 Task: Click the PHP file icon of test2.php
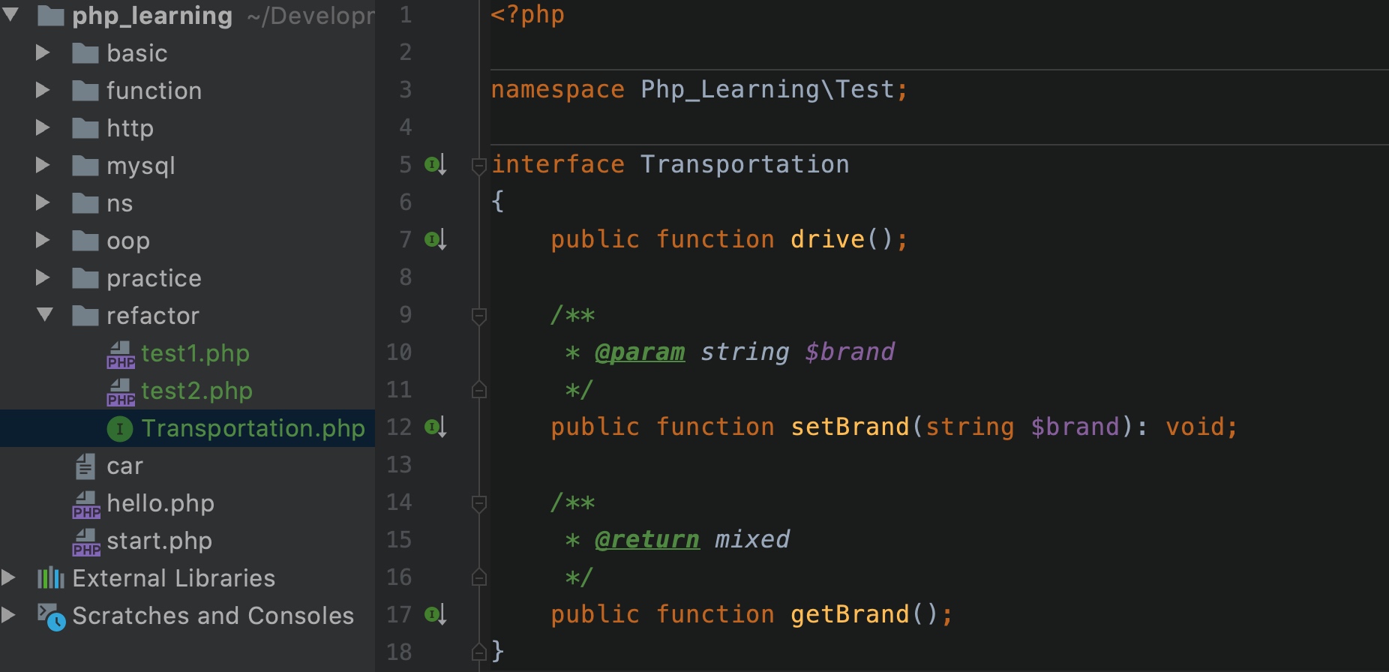pyautogui.click(x=120, y=391)
